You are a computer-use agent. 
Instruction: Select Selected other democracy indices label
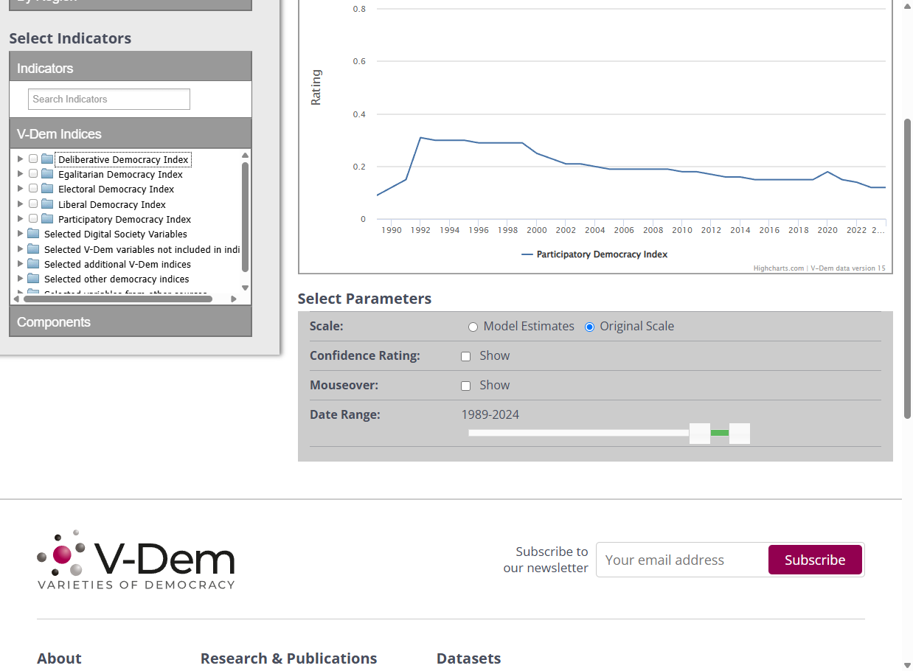[117, 279]
